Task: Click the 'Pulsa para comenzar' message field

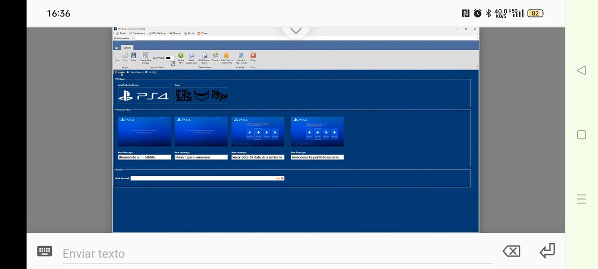Action: tap(201, 157)
